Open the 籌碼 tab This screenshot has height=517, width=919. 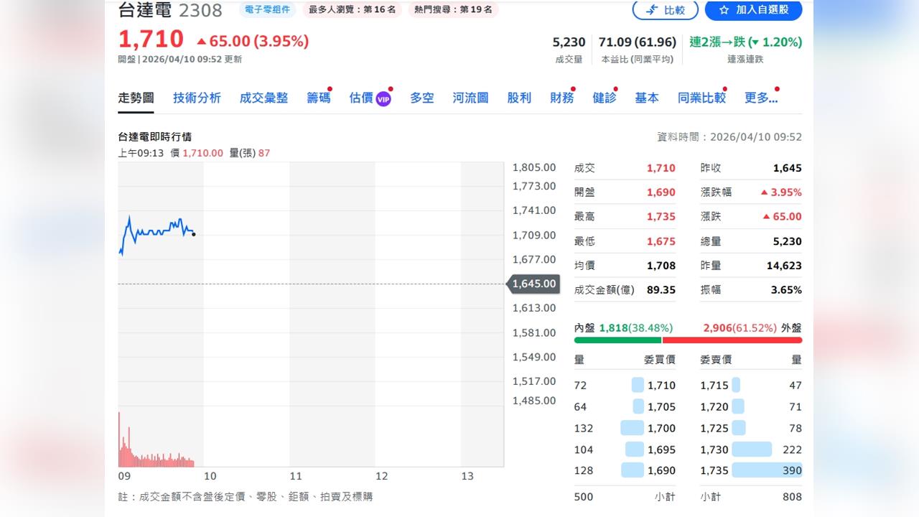click(318, 98)
